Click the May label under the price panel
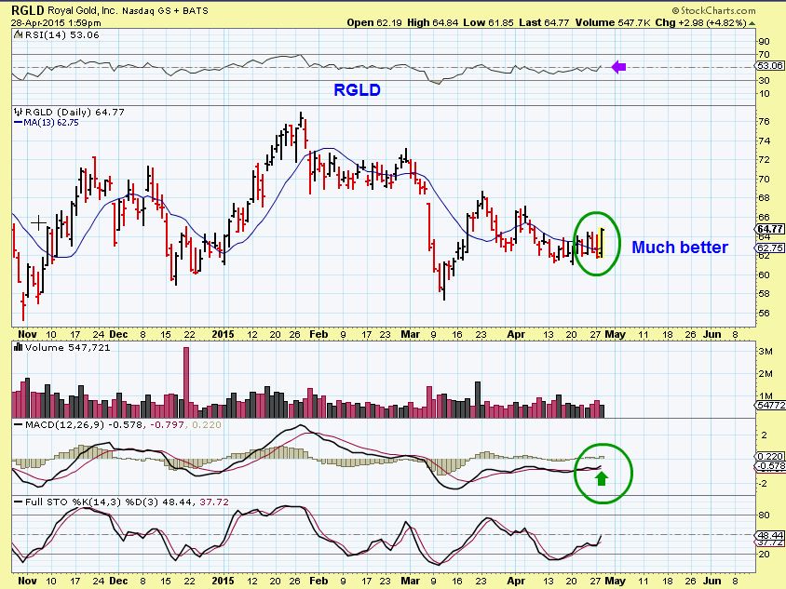Viewport: 786px width, 589px height. coord(615,335)
